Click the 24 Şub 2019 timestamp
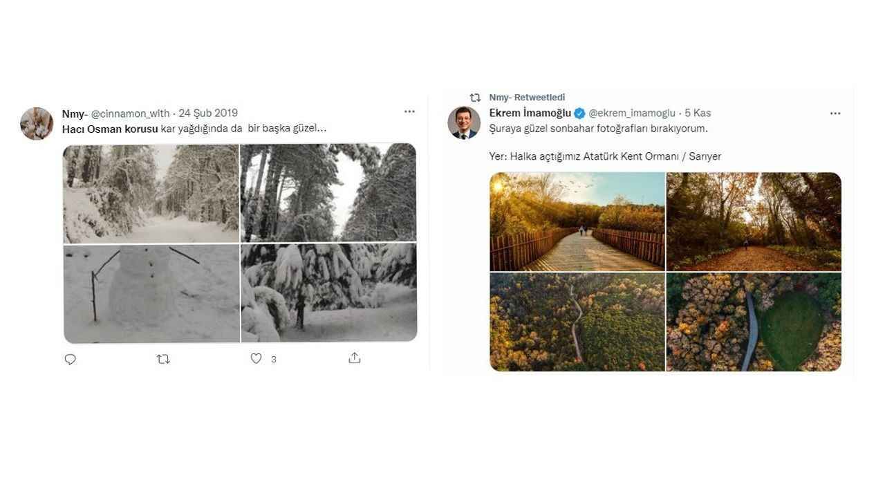The width and height of the screenshot is (885, 498). click(208, 113)
